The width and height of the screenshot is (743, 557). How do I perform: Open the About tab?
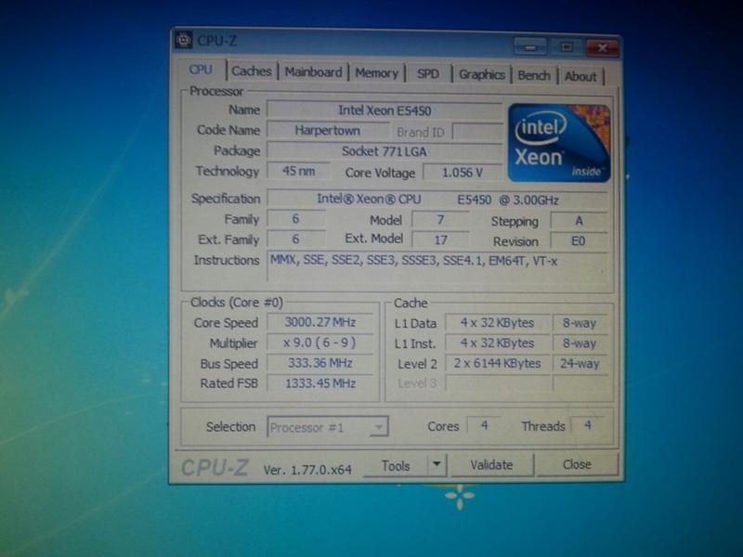tap(580, 76)
